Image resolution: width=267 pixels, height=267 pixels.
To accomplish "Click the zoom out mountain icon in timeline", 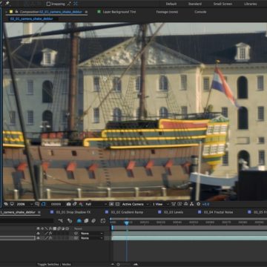I will pyautogui.click(x=113, y=264).
